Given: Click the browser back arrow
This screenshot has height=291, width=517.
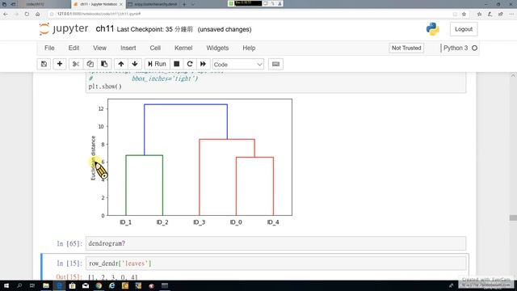Looking at the screenshot, I should [6, 15].
